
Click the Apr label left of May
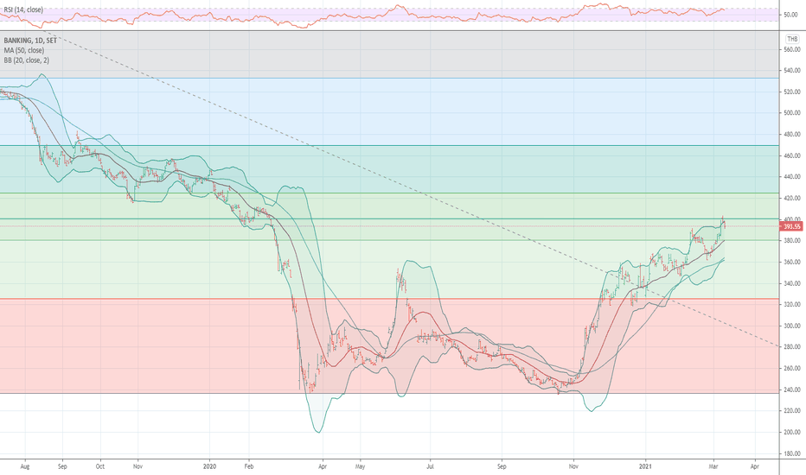(x=323, y=466)
